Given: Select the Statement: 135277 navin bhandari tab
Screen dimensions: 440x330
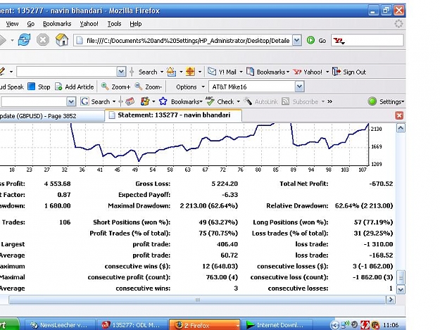Looking at the screenshot, I should point(173,115).
